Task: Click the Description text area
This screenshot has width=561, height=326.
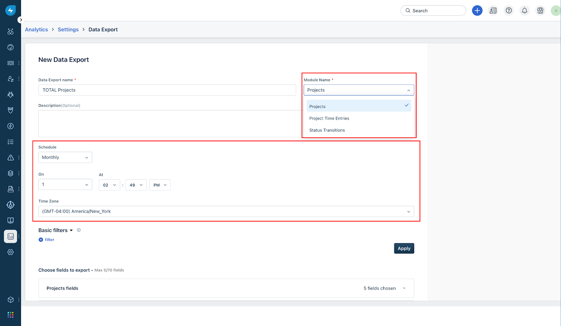Action: coord(170,123)
